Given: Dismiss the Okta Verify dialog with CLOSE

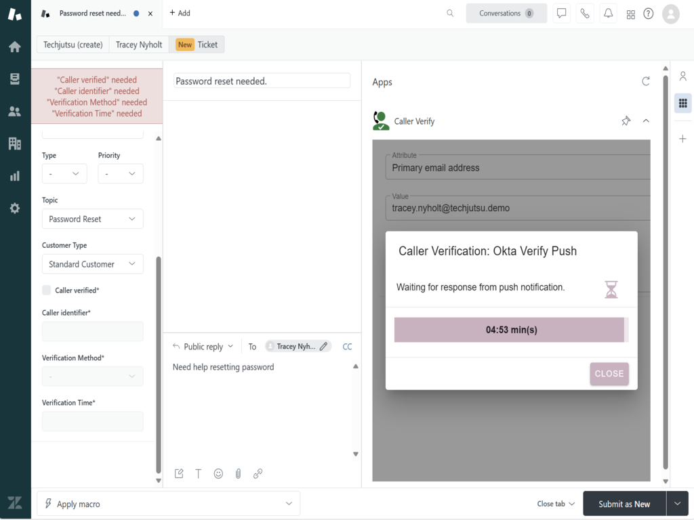Looking at the screenshot, I should pyautogui.click(x=609, y=374).
